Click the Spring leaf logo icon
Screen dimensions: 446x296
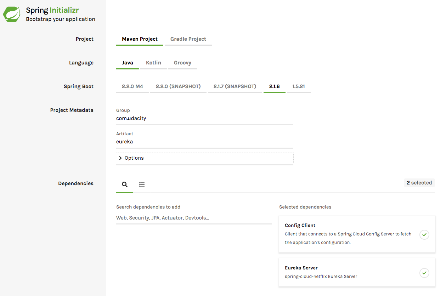click(x=12, y=15)
